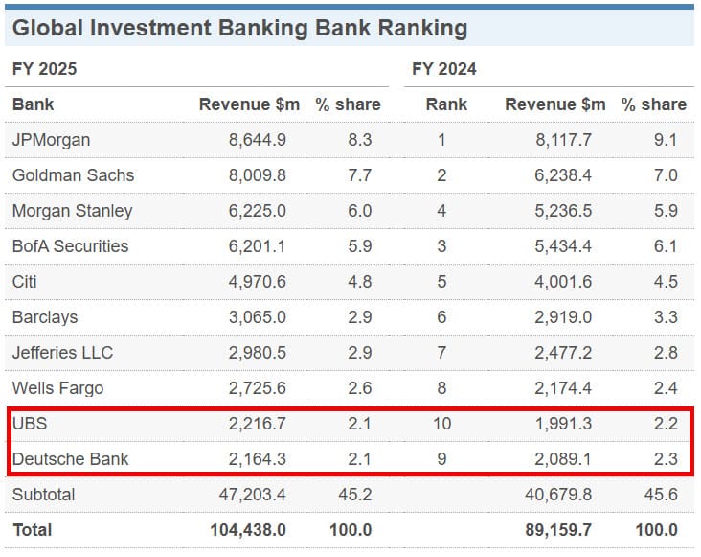
Task: Select the "Citi" bank name
Action: [24, 282]
